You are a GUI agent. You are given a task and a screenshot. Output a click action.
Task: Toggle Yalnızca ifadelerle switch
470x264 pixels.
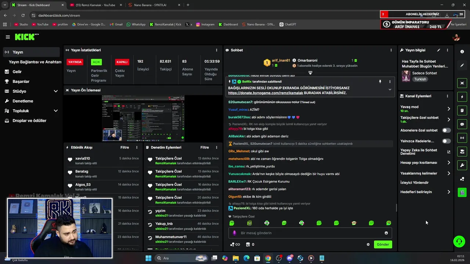[x=446, y=141]
